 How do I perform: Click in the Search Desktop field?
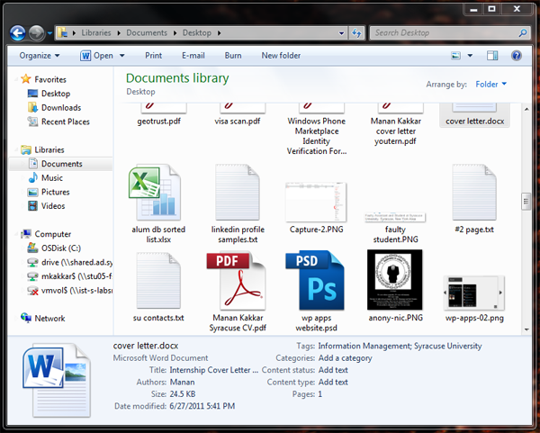click(445, 33)
